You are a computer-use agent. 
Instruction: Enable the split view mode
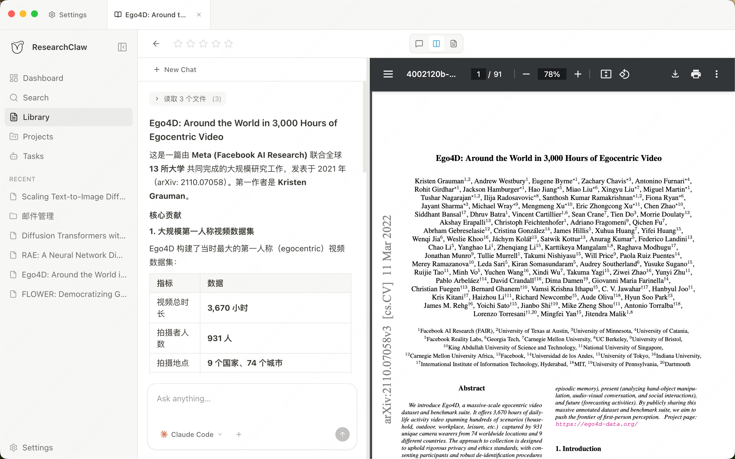[436, 43]
